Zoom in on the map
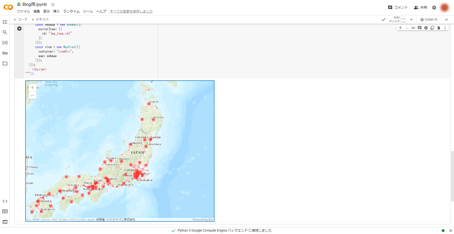 (33, 88)
